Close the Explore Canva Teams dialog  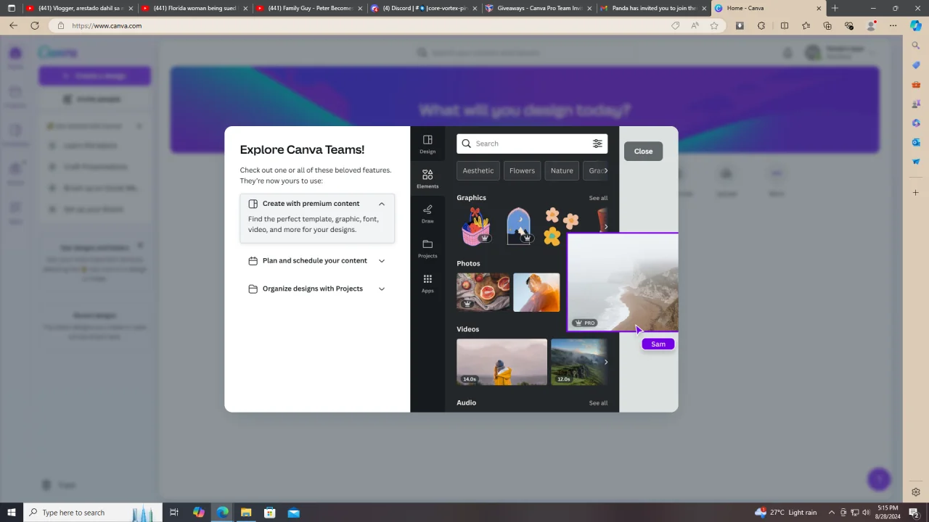[643, 152]
